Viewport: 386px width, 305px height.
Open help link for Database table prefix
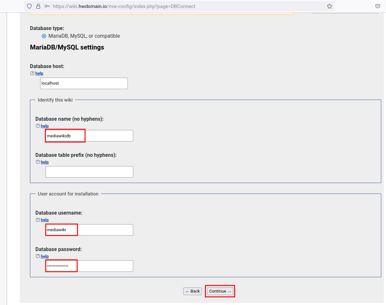(x=45, y=162)
